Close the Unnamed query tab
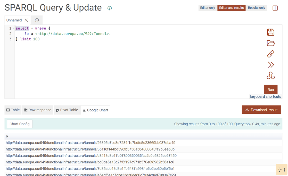Screen dimensions: 288x176 pos(26,20)
